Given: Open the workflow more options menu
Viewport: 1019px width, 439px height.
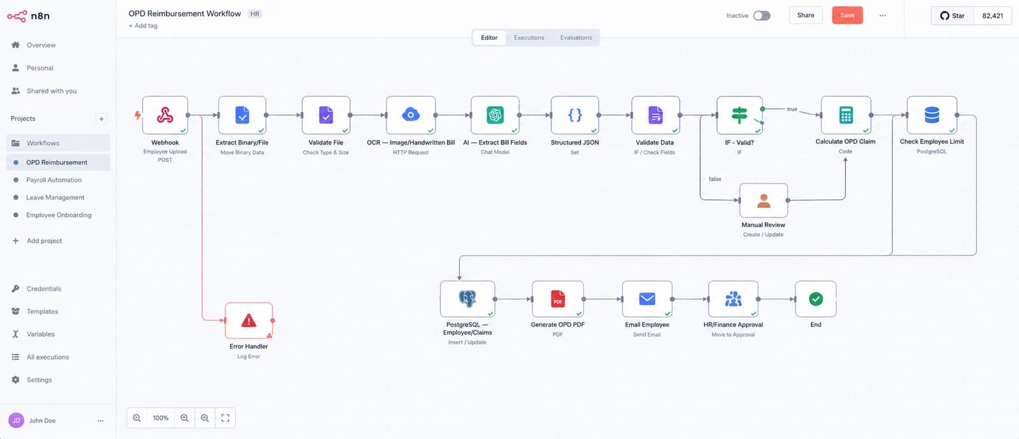Looking at the screenshot, I should [x=883, y=15].
